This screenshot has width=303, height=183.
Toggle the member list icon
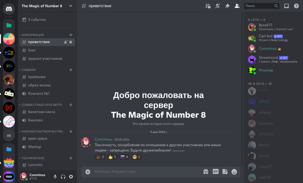point(237,6)
